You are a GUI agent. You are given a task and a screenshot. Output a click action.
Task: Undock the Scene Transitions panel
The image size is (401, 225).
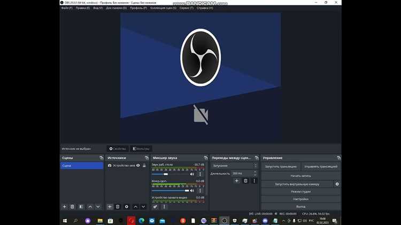(x=257, y=158)
